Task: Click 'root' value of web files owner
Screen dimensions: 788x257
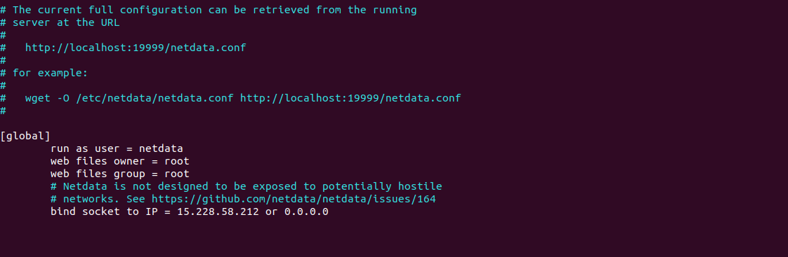Action: coord(177,161)
